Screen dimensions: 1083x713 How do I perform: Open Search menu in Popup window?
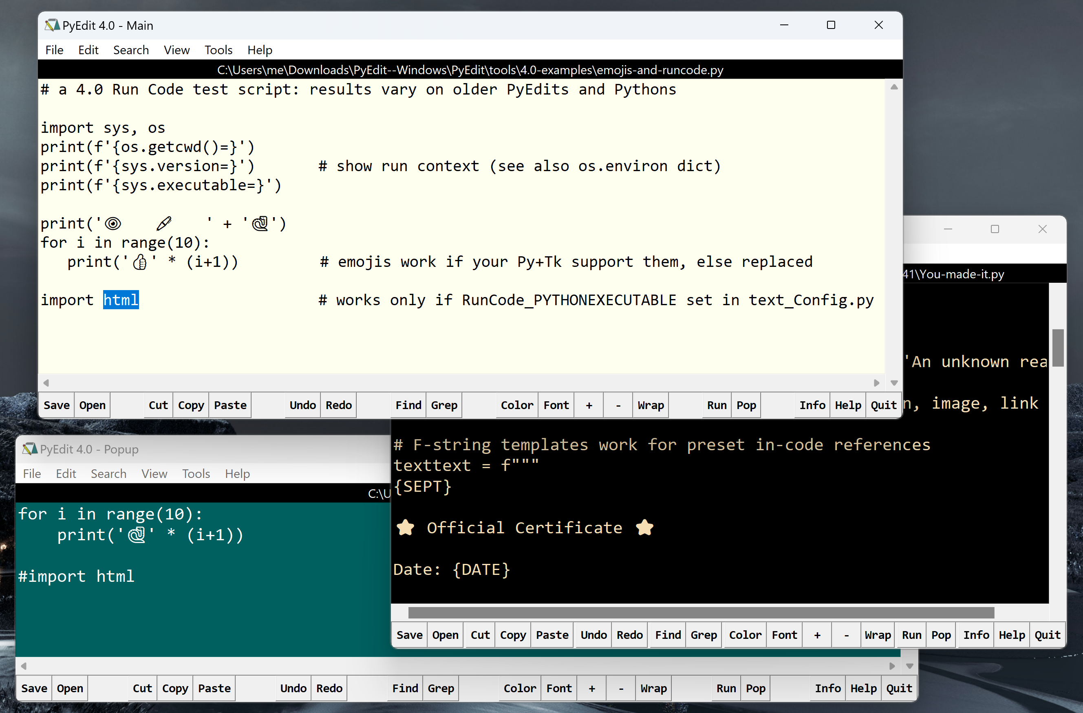[x=109, y=473]
